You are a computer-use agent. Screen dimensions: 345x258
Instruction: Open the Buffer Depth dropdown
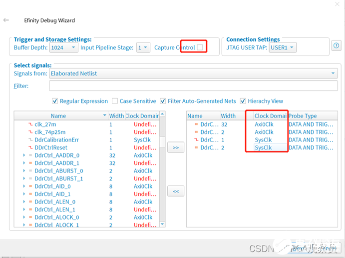(63, 47)
